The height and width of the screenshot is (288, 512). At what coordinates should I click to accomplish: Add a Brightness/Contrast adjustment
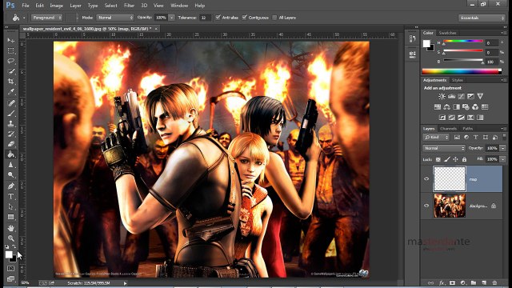click(x=442, y=96)
